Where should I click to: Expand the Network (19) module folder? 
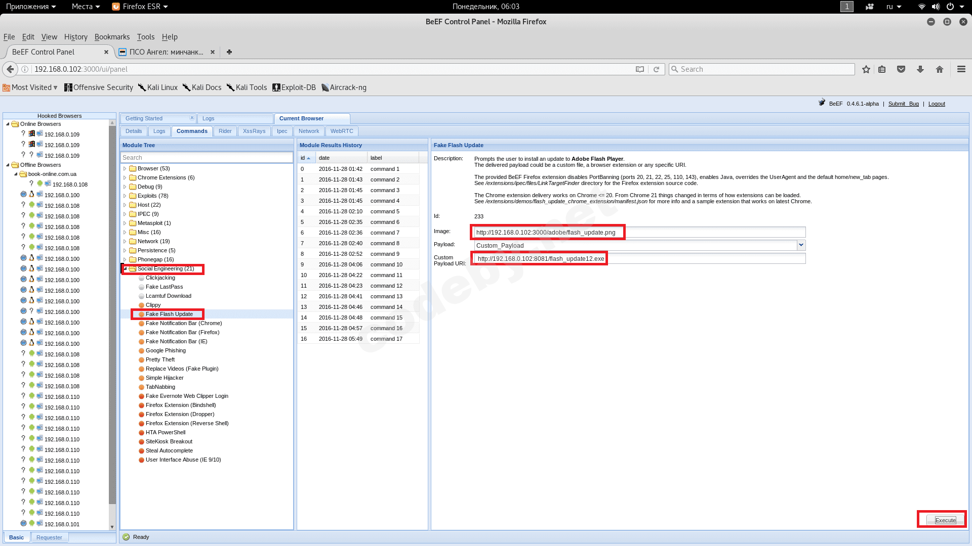coord(125,242)
